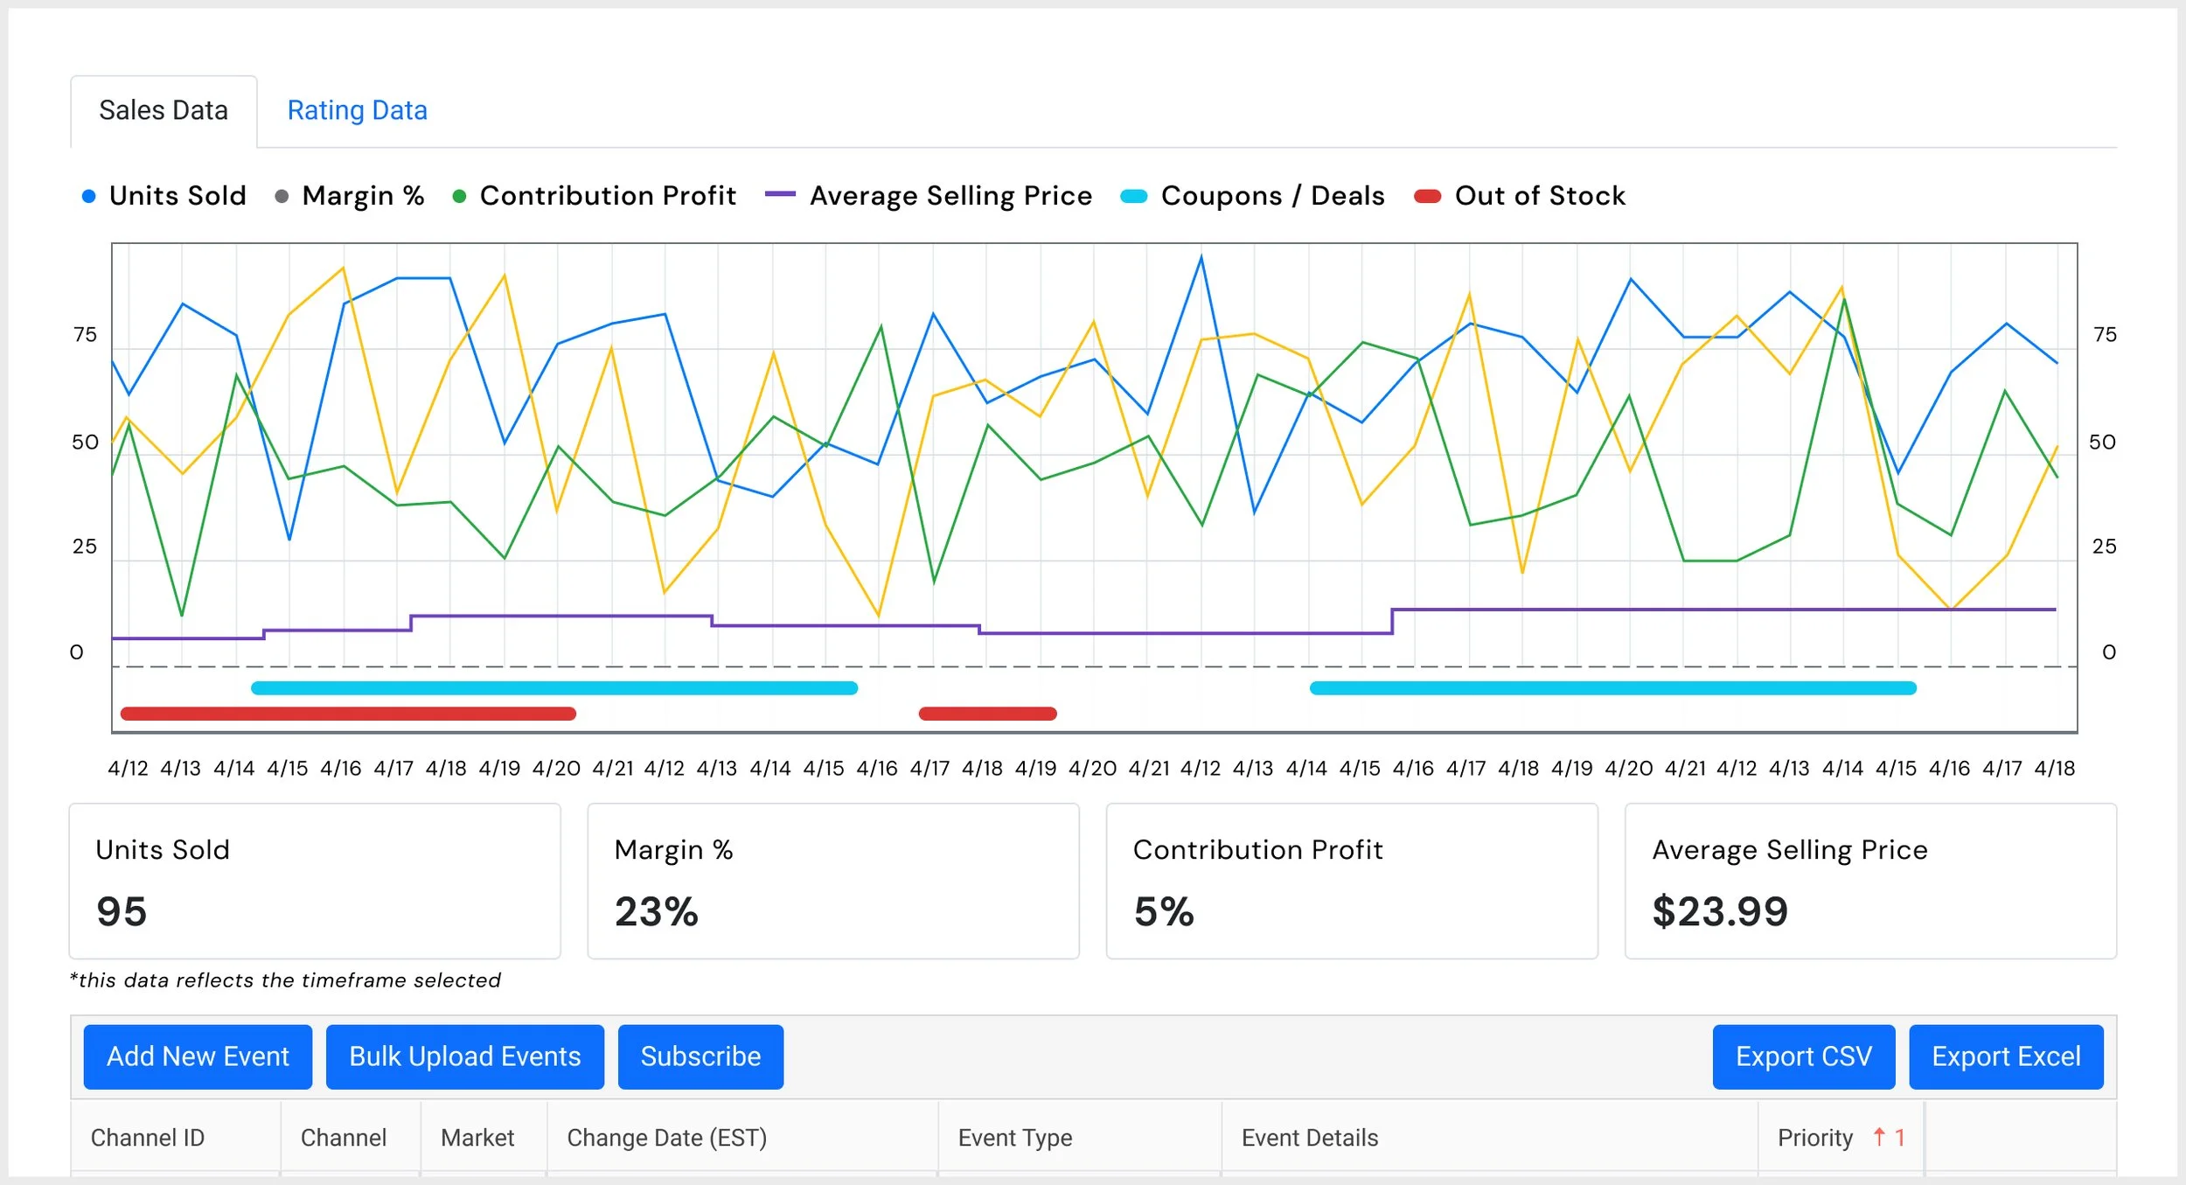Click the cyan Coupons / Deals legend marker
Image resolution: width=2186 pixels, height=1185 pixels.
pyautogui.click(x=1133, y=197)
